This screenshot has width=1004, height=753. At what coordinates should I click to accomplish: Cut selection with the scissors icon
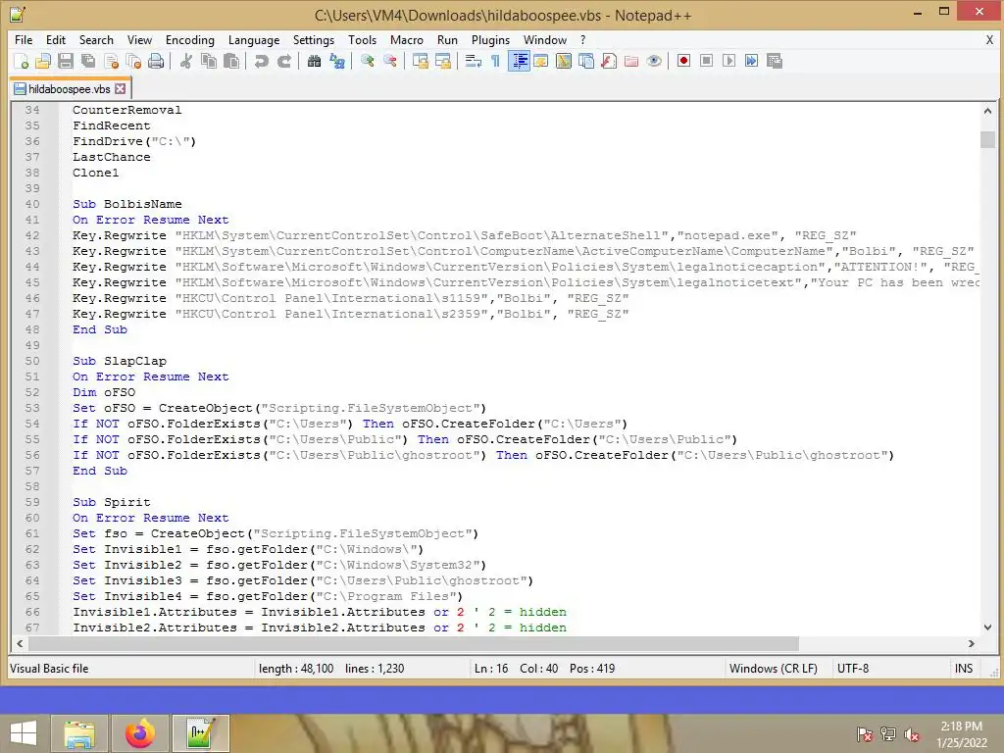(x=185, y=61)
